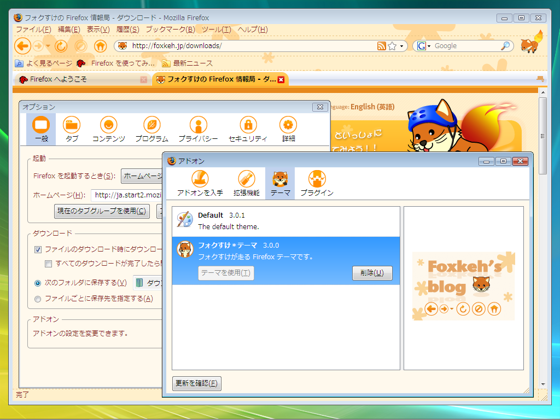Click the 更新を確認 button
Viewport: 560px width, 420px height.
pos(197,383)
